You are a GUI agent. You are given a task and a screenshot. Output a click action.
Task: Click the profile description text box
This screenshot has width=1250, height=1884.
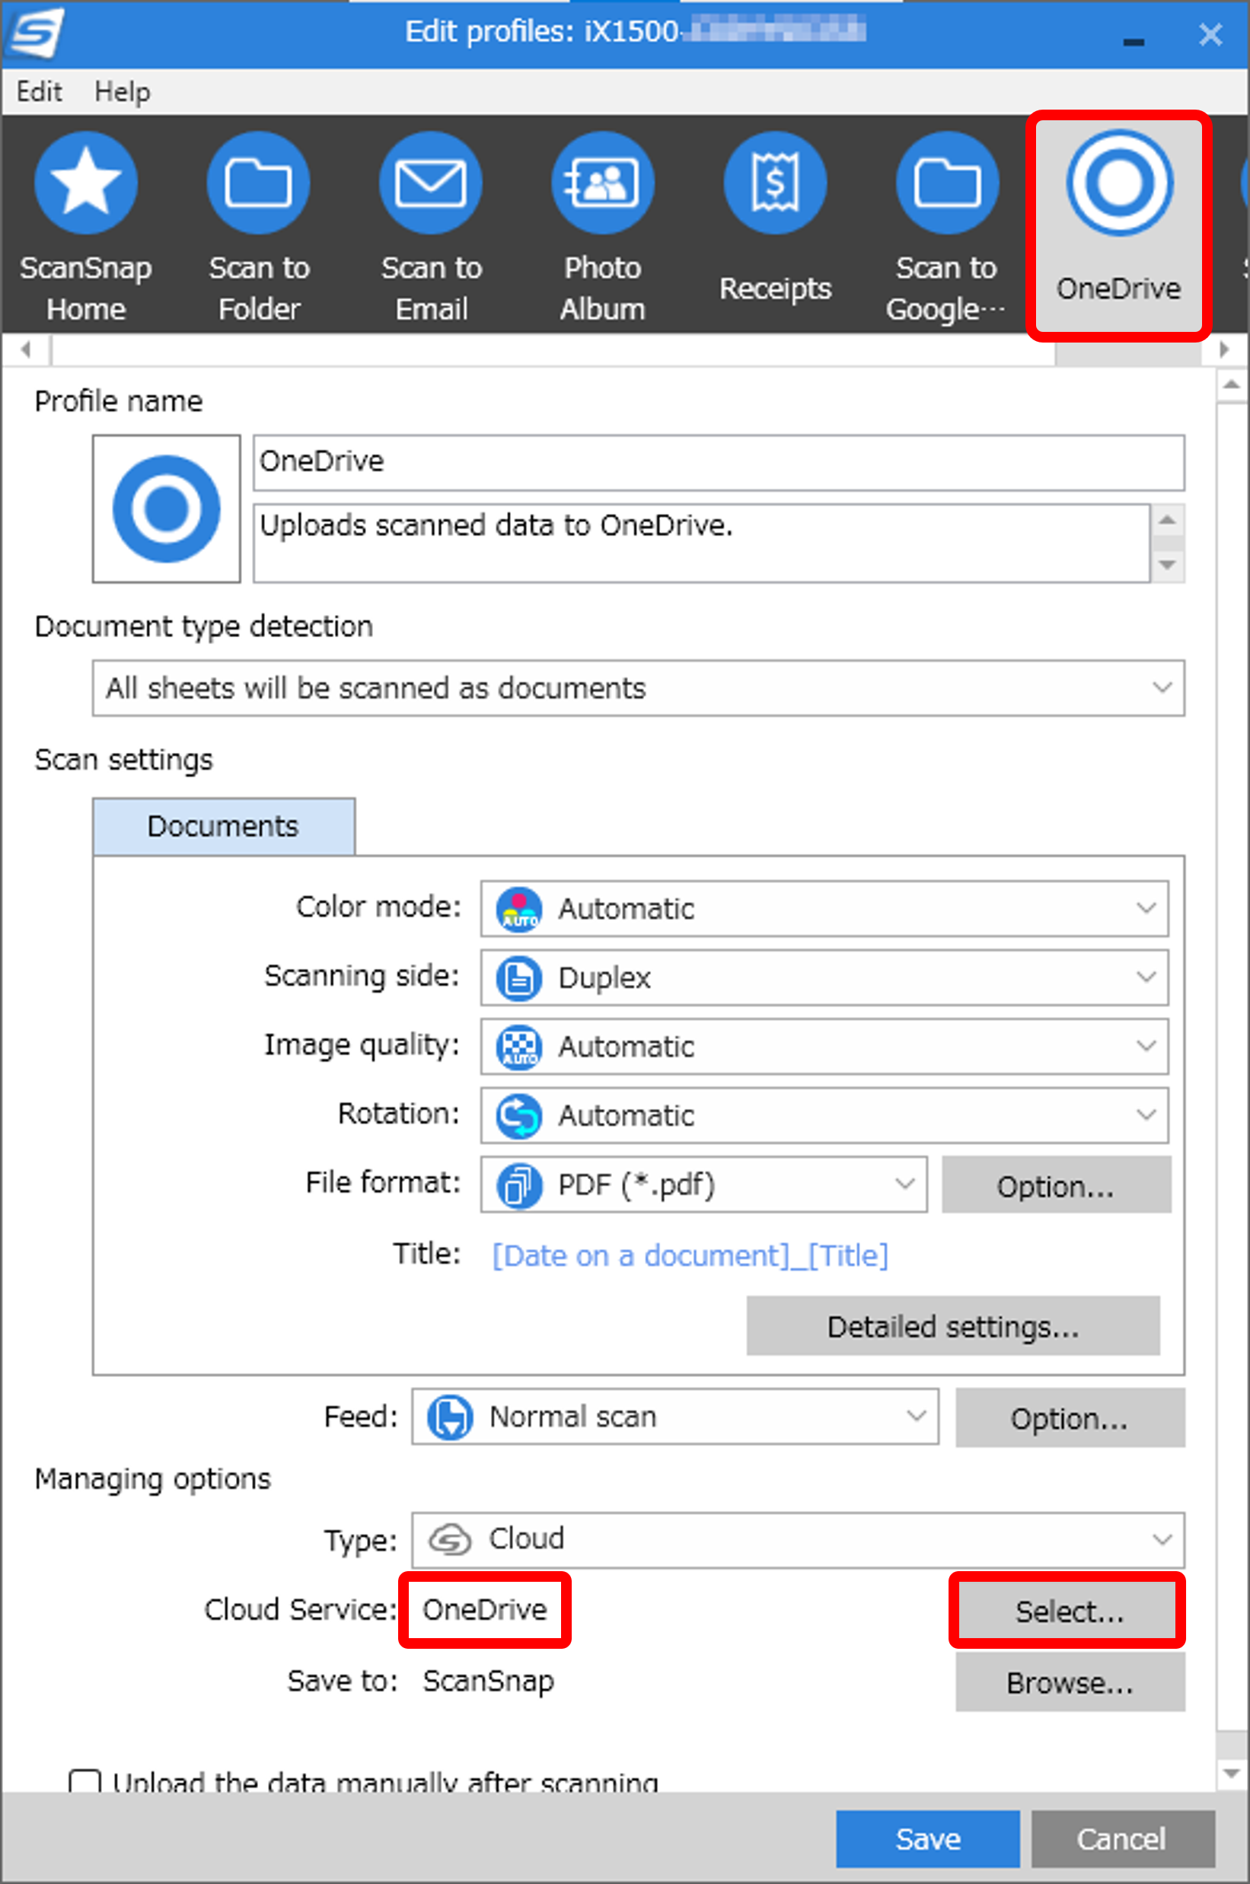click(x=702, y=543)
